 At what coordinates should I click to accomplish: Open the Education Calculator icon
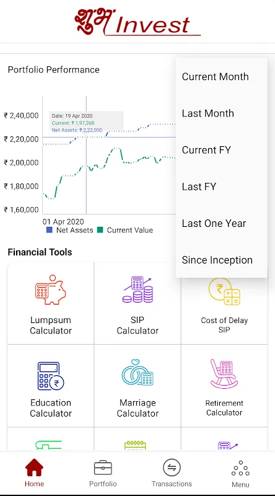pyautogui.click(x=51, y=376)
